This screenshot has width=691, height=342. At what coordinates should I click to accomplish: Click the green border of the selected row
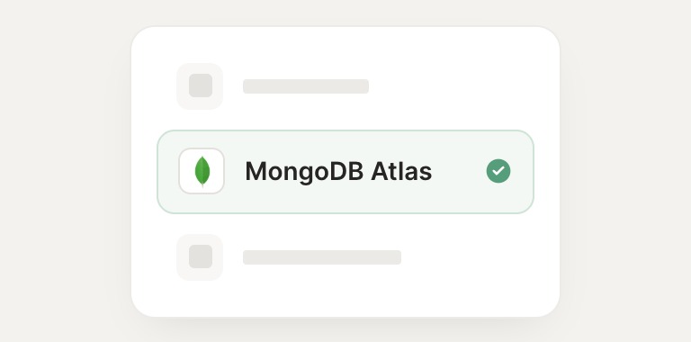tap(345, 130)
